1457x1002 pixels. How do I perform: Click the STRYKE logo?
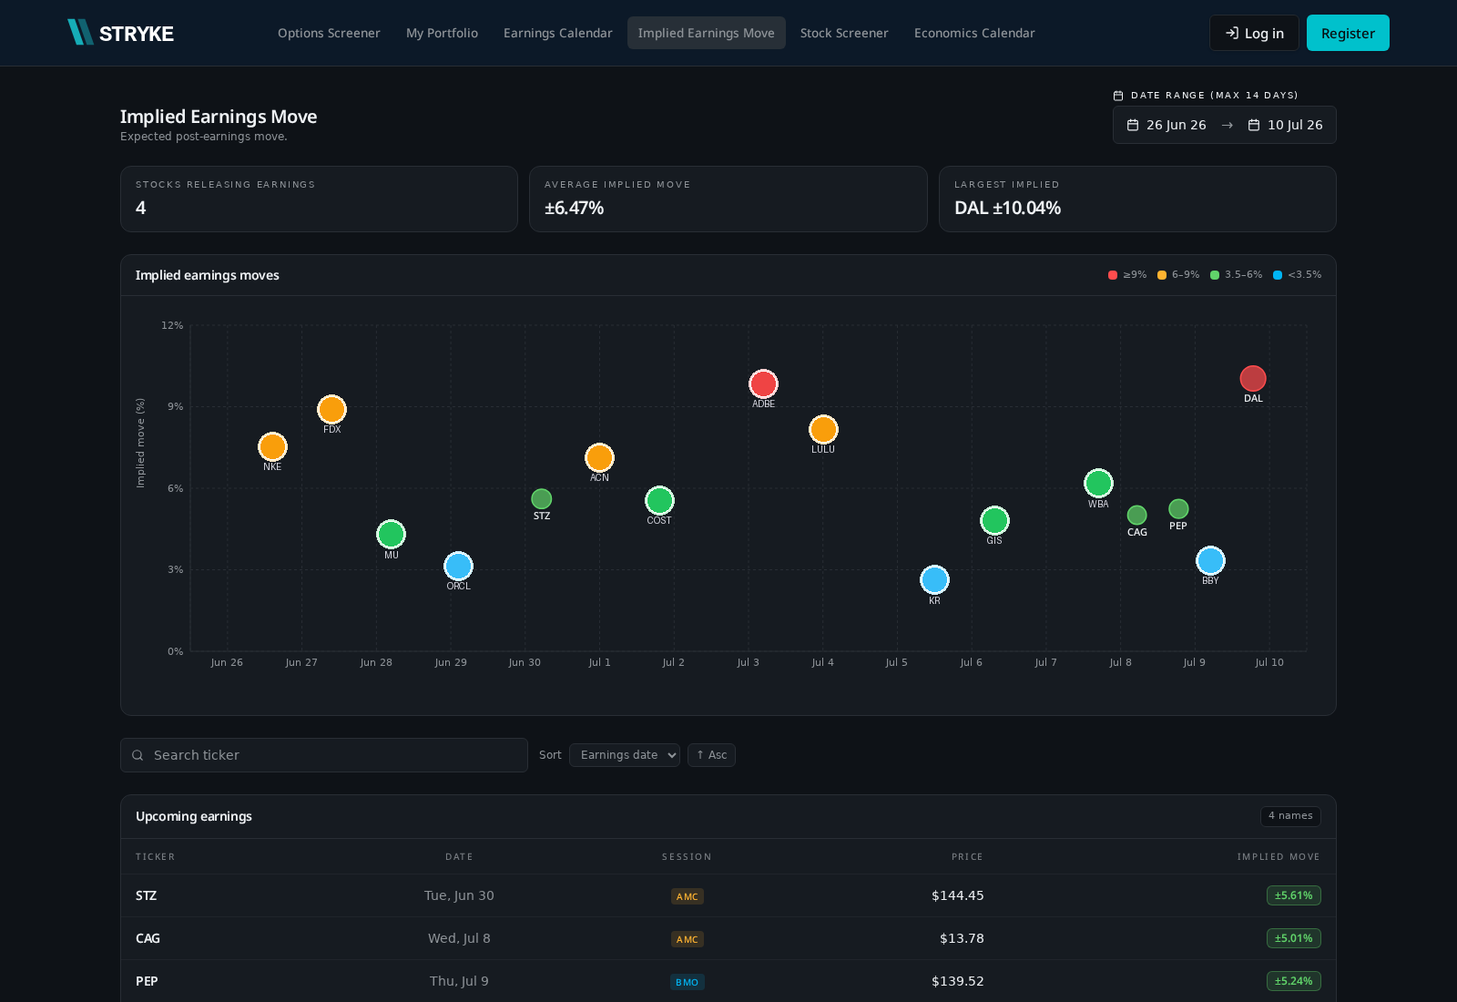(120, 33)
